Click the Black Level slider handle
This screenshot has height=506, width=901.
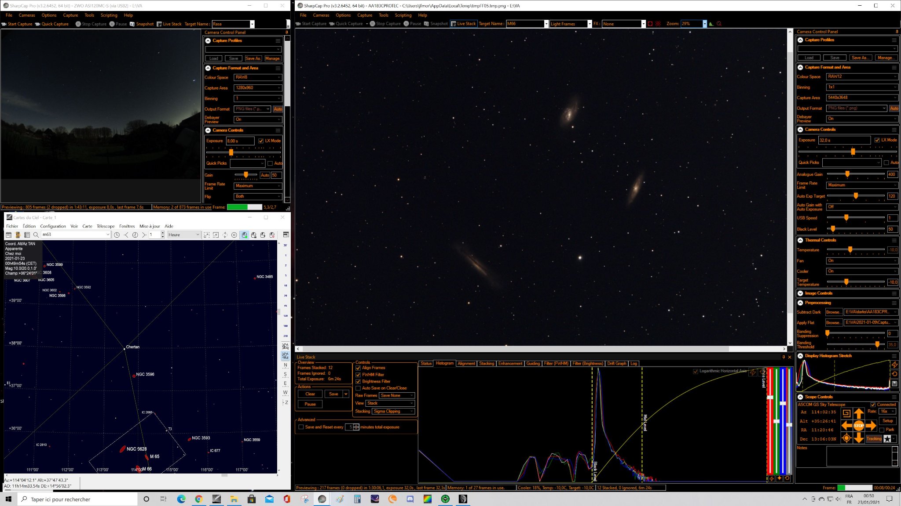(x=833, y=229)
